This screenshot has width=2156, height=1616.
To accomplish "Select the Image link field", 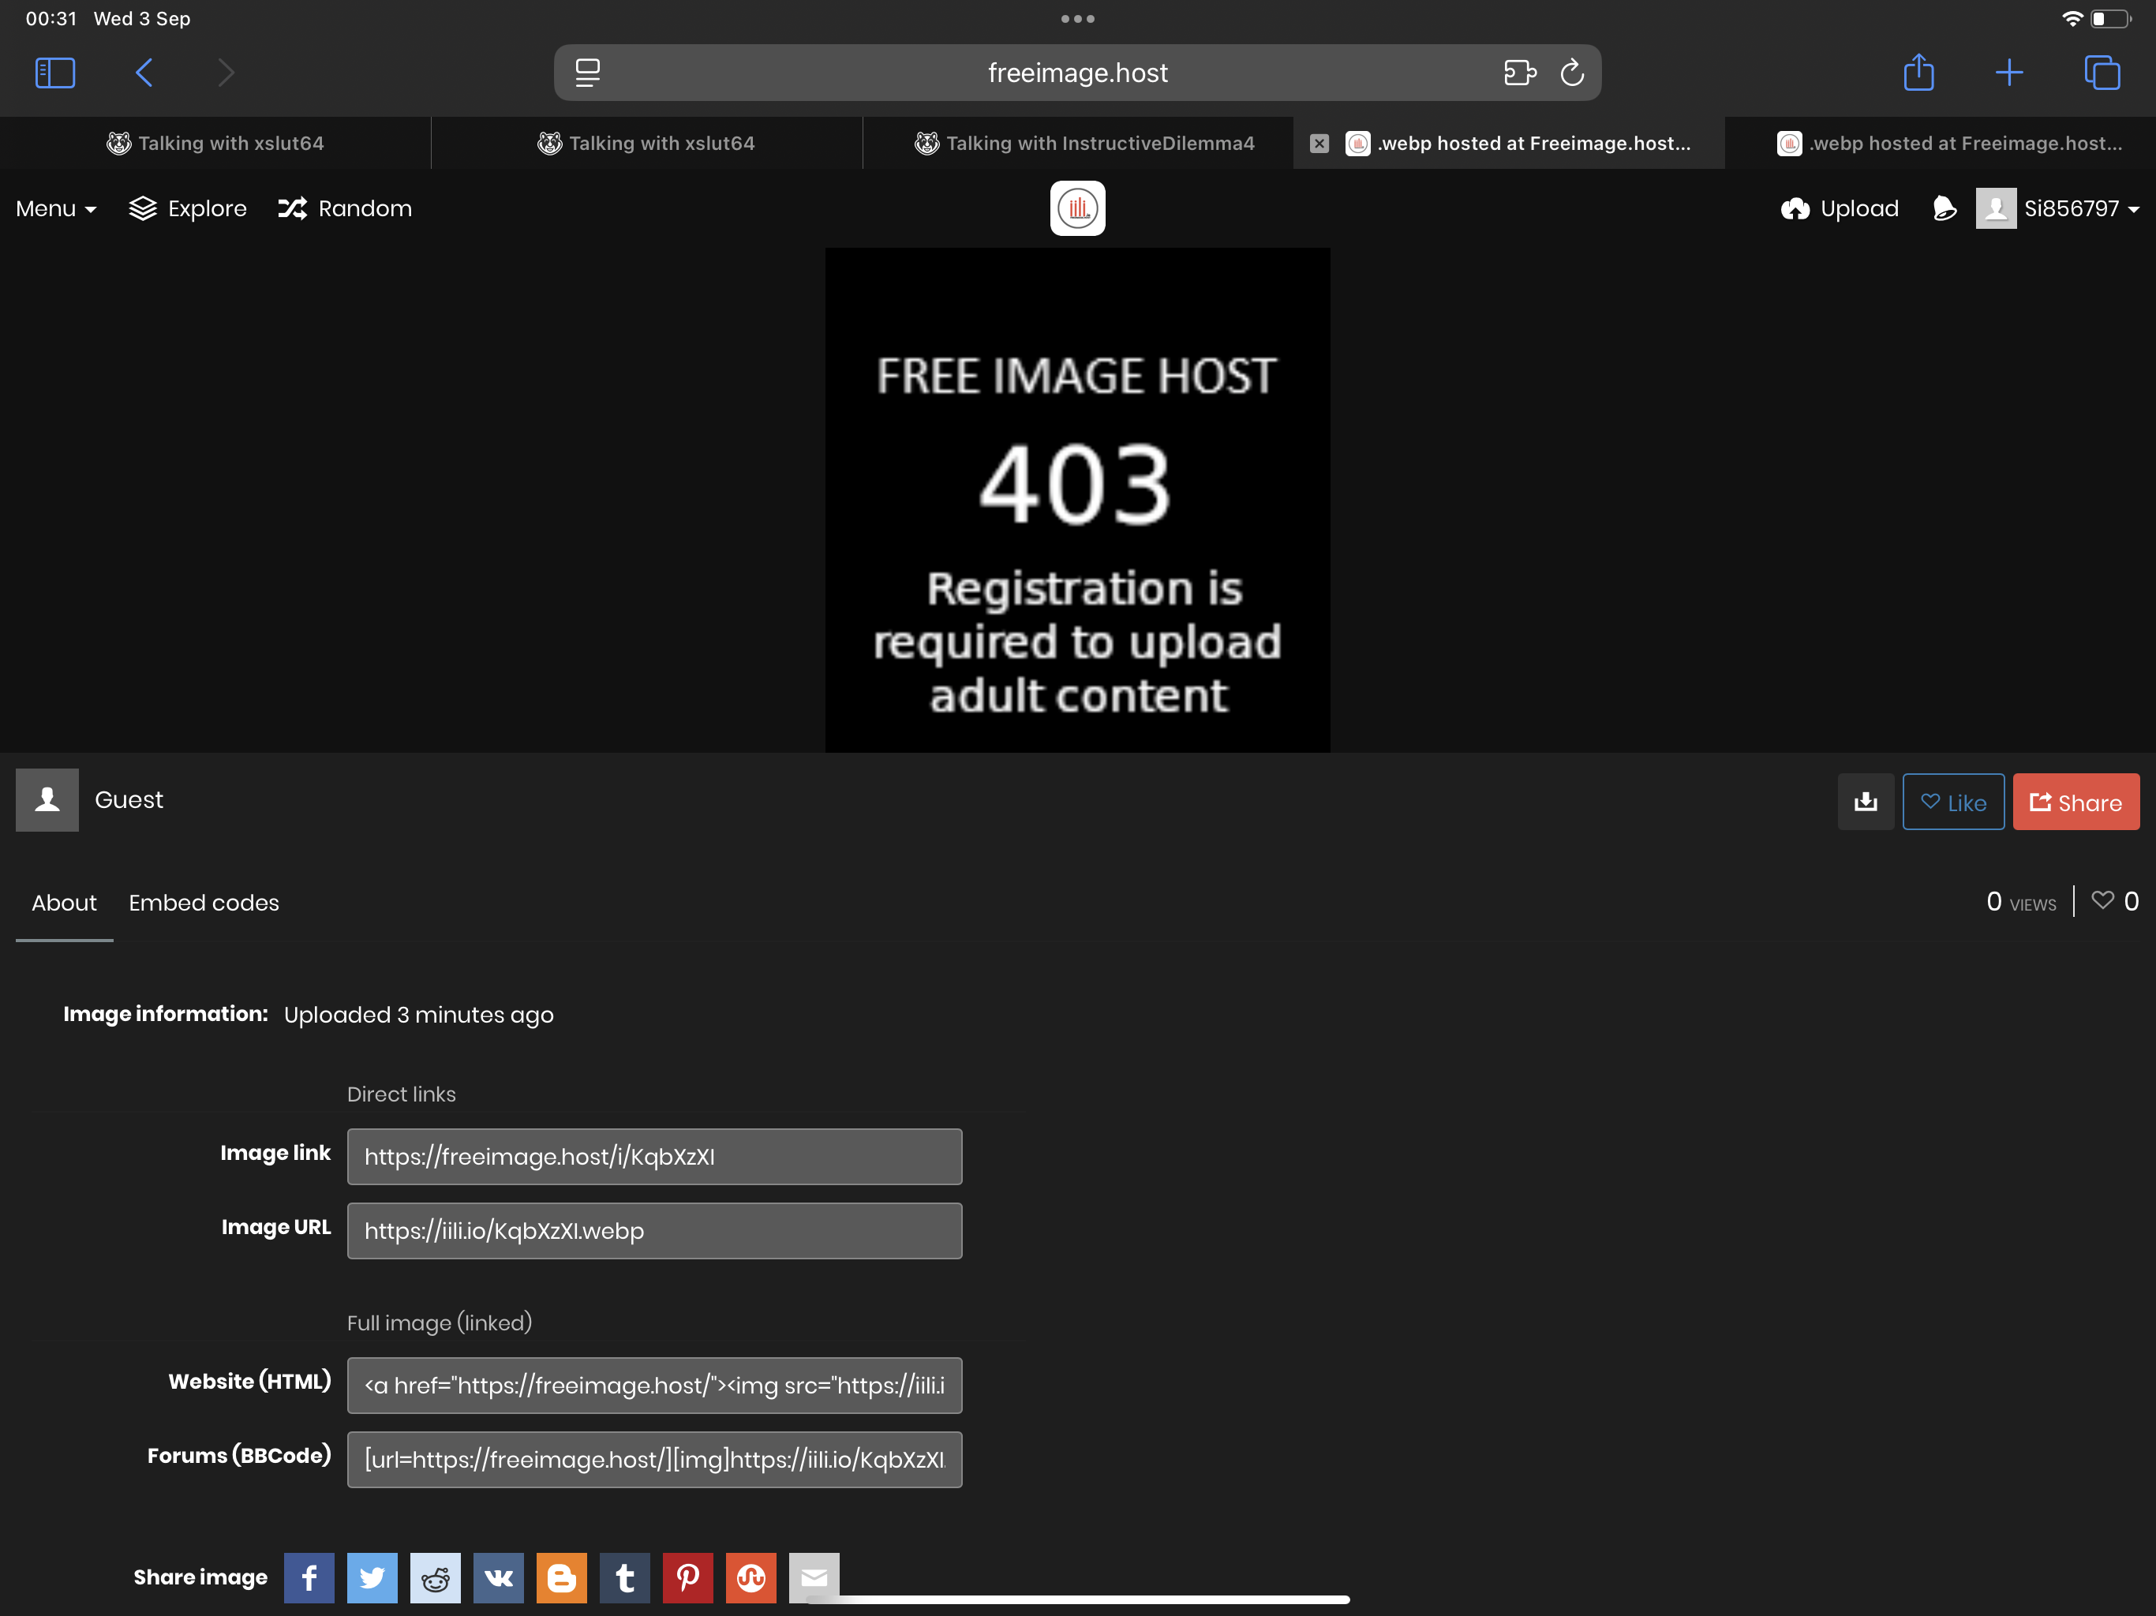I will pyautogui.click(x=654, y=1157).
